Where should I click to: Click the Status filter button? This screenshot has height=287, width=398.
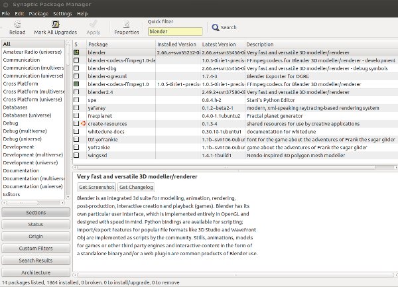(x=36, y=225)
